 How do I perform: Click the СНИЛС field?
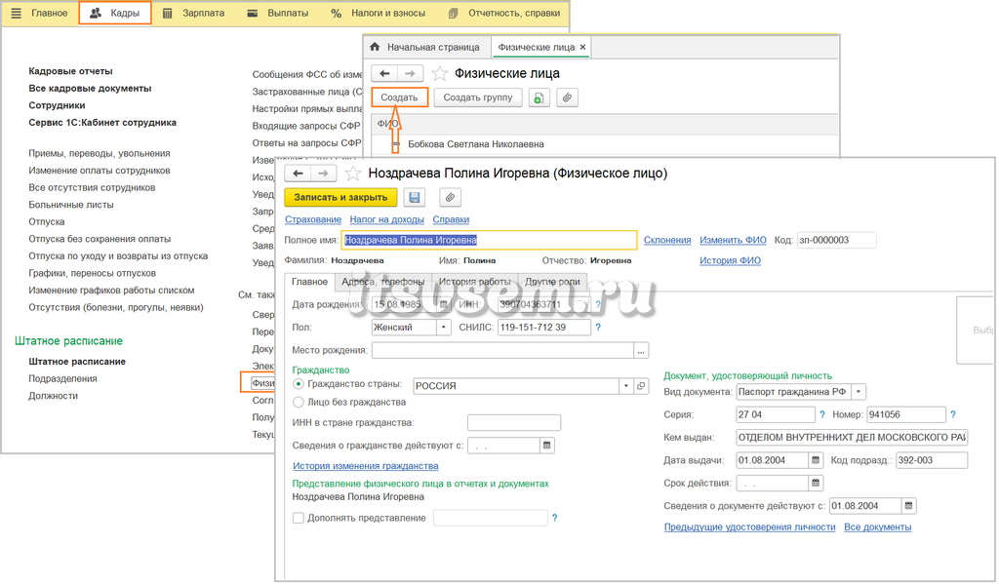(x=544, y=328)
